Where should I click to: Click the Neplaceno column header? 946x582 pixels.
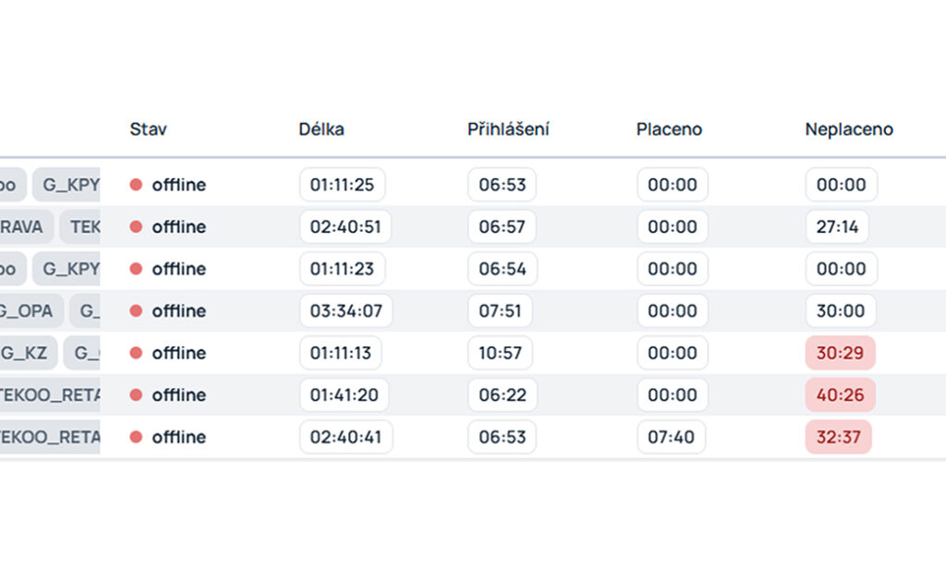[x=849, y=129]
